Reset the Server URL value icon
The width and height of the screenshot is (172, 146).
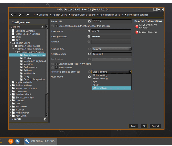(x=89, y=21)
